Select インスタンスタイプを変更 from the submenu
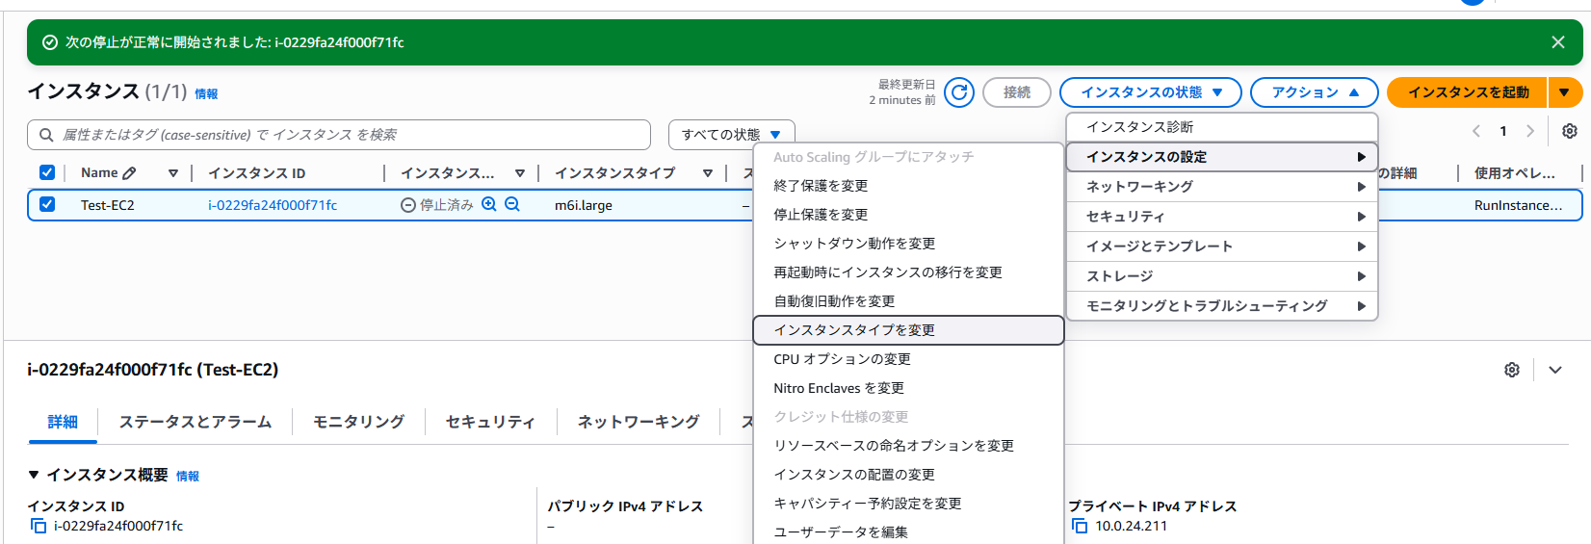Viewport: 1591px width, 544px height. (x=854, y=330)
